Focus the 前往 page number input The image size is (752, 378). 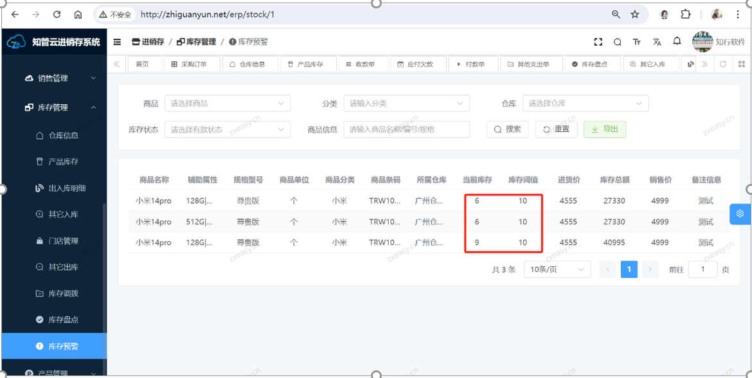click(x=703, y=269)
